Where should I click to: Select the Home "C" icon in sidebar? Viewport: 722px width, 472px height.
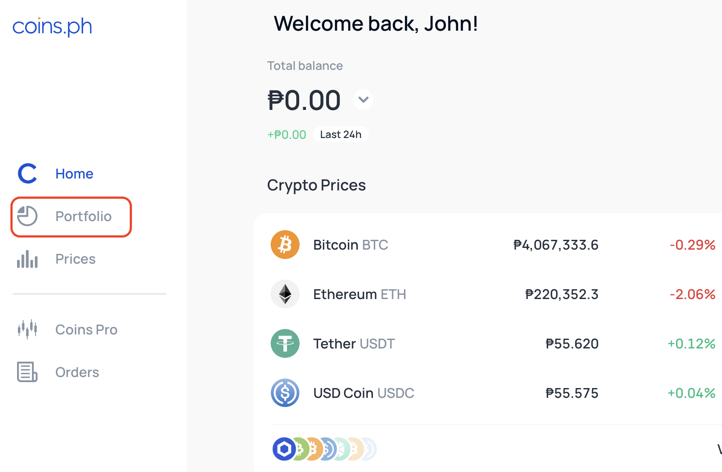pyautogui.click(x=26, y=174)
